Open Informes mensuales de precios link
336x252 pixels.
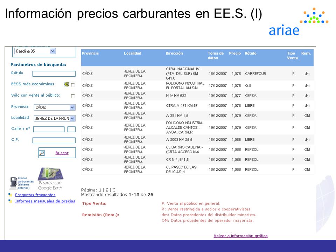click(x=45, y=201)
